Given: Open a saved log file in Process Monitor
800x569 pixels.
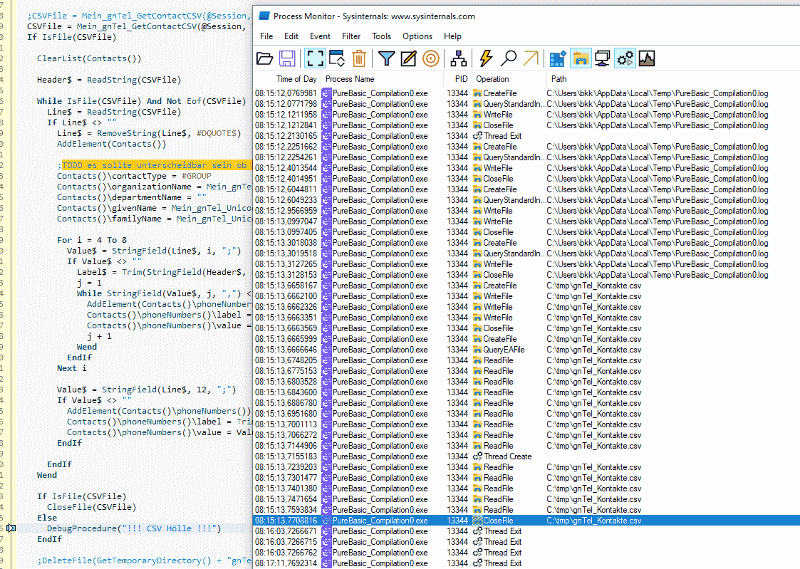Looking at the screenshot, I should click(x=264, y=58).
